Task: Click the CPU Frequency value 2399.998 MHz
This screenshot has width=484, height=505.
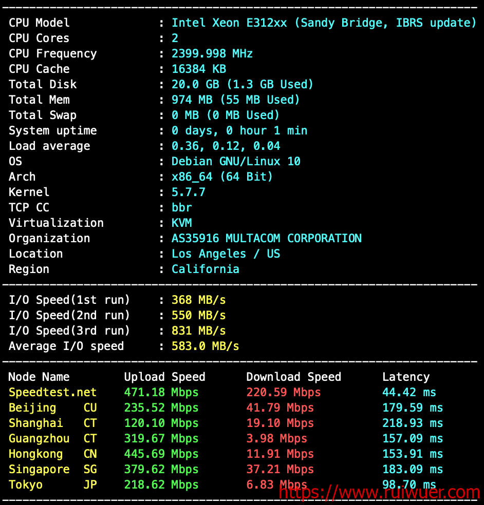Action: pos(212,53)
